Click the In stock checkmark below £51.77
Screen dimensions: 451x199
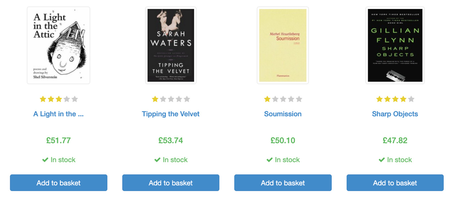[45, 160]
